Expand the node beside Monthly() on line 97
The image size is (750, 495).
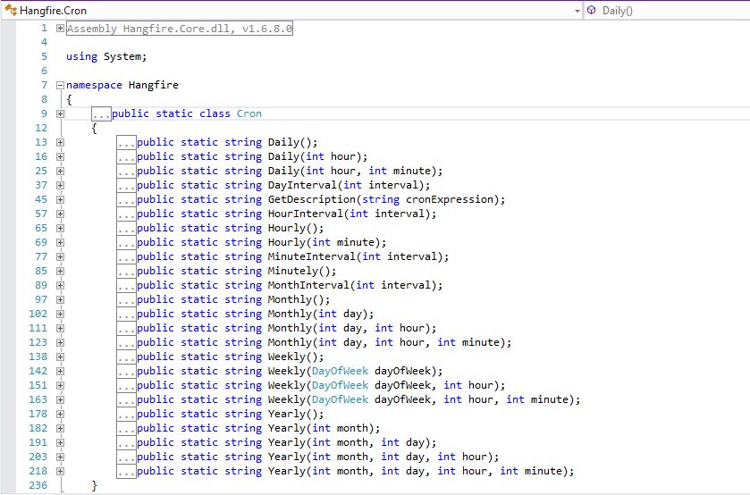pos(60,300)
